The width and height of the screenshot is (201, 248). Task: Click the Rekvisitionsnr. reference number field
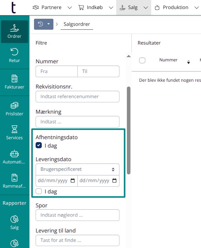[77, 97]
